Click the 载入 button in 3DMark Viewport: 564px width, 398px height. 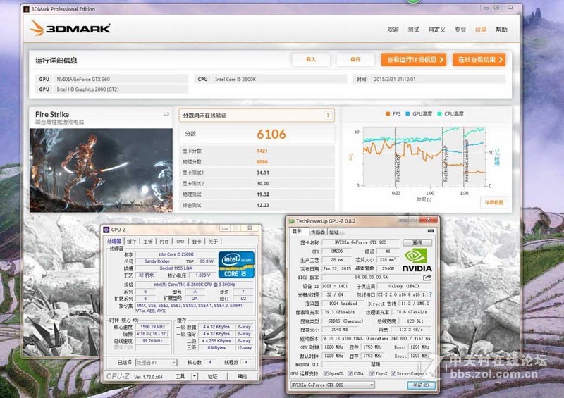pyautogui.click(x=311, y=60)
